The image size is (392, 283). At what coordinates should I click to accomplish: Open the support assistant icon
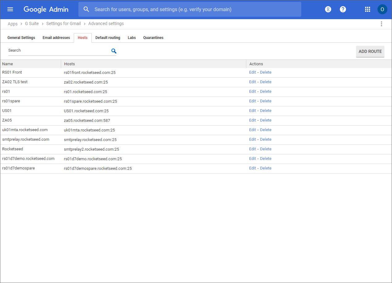pos(328,9)
